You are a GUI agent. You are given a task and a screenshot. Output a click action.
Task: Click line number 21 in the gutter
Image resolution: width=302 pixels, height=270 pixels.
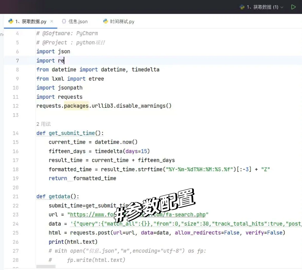[16, 197]
